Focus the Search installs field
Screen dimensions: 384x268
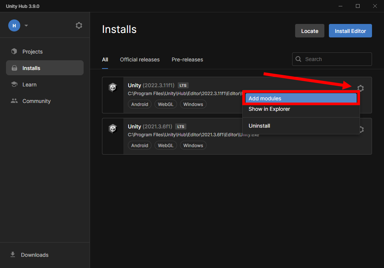332,59
